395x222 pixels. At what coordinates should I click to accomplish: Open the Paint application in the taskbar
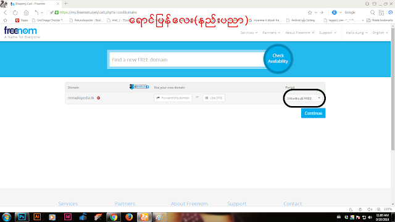tap(159, 216)
